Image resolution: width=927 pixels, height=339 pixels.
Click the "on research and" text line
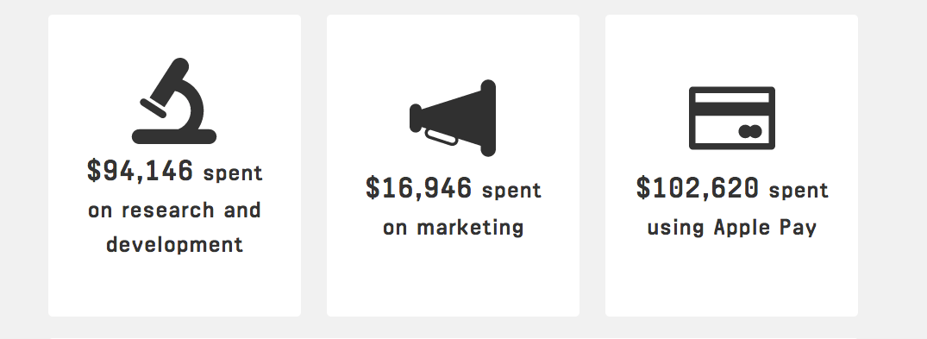click(x=174, y=210)
